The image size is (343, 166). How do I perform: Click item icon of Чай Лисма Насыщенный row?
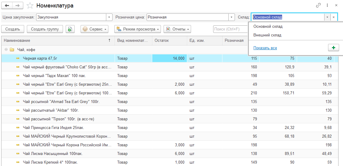click(18, 154)
